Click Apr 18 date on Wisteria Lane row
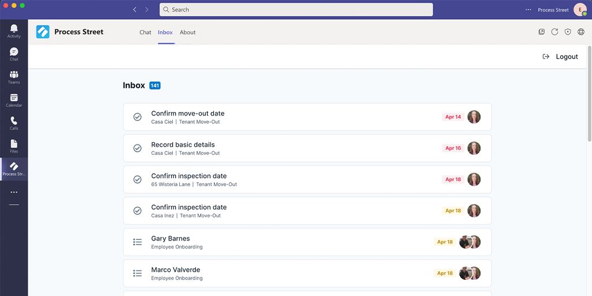 [x=453, y=180]
